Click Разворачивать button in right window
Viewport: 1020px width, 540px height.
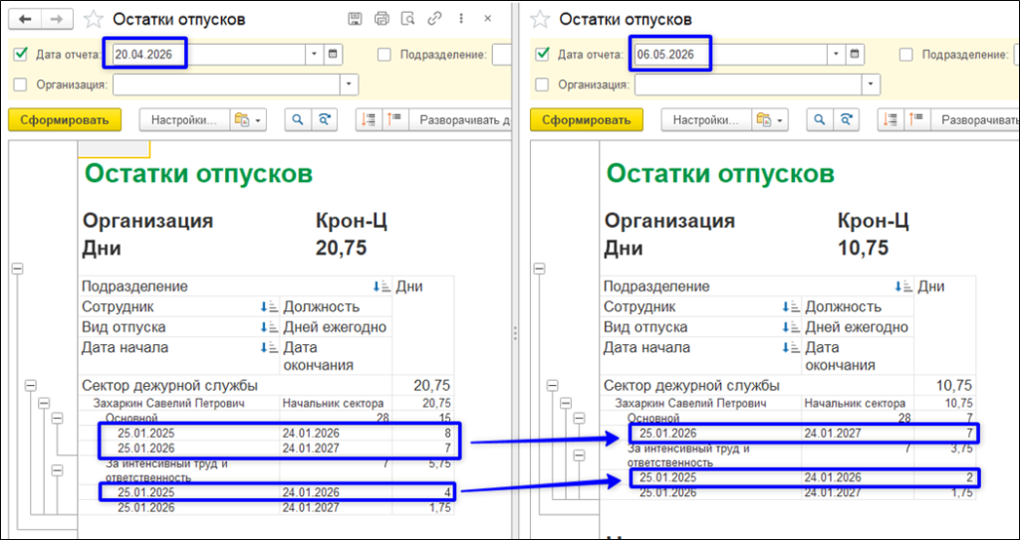click(x=976, y=119)
